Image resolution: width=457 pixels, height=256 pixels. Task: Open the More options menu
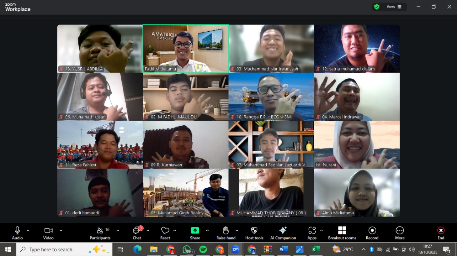[400, 233]
